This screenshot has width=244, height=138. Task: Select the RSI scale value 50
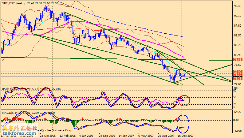[x=235, y=97]
